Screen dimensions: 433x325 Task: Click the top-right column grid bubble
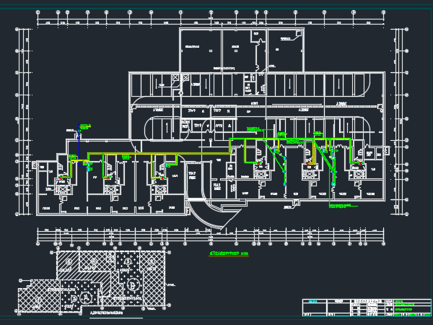pyautogui.click(x=384, y=12)
